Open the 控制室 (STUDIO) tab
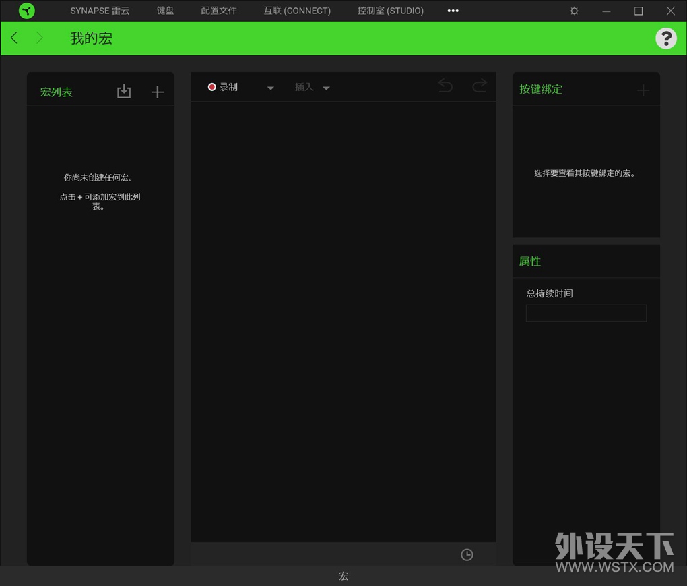The image size is (687, 586). pyautogui.click(x=391, y=11)
